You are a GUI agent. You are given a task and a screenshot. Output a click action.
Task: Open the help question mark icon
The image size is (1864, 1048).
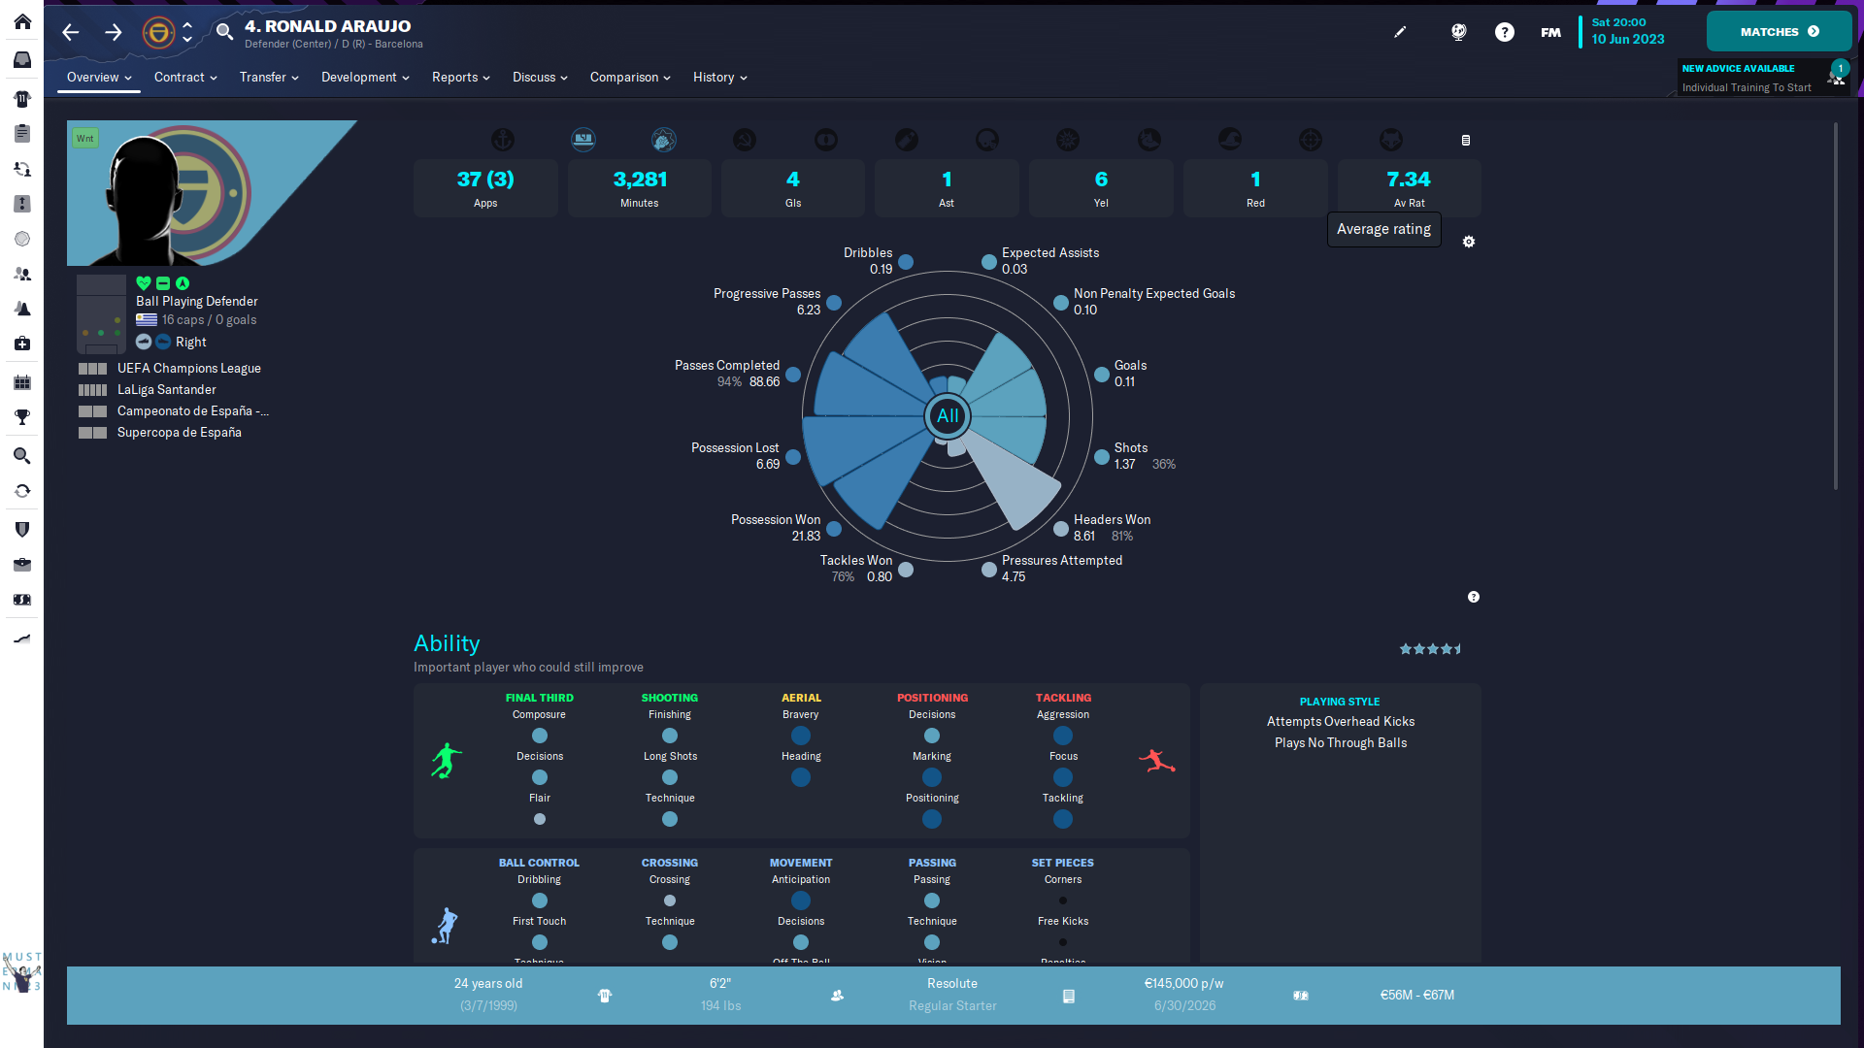[1504, 32]
